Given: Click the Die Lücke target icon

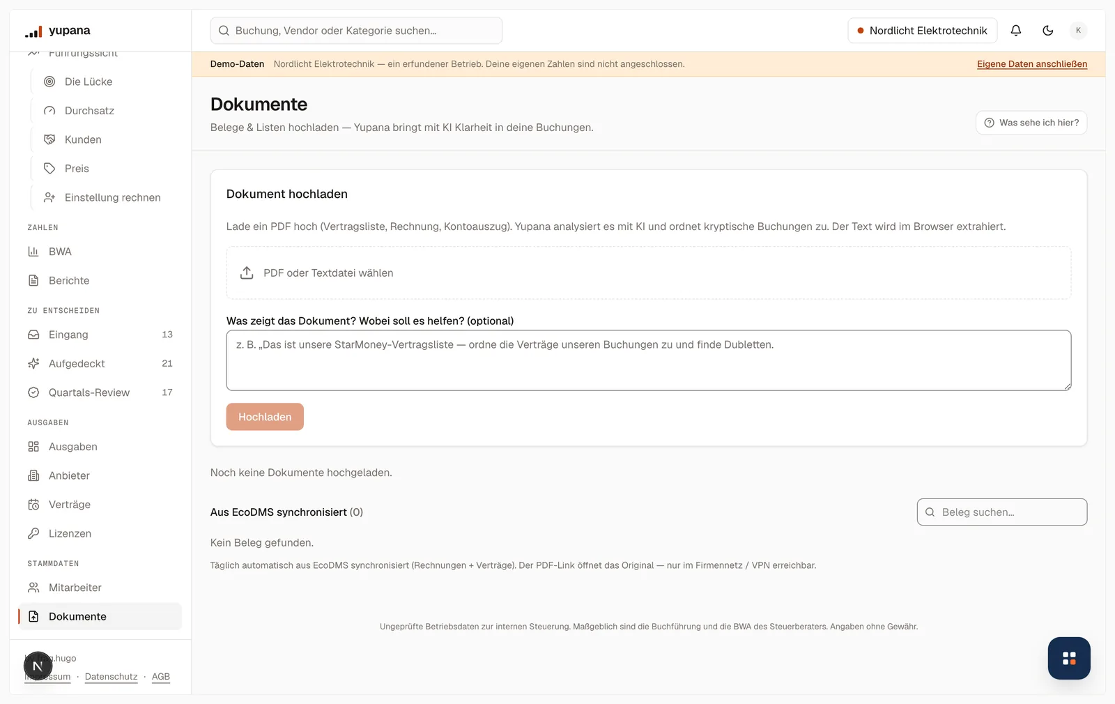Looking at the screenshot, I should [x=49, y=82].
